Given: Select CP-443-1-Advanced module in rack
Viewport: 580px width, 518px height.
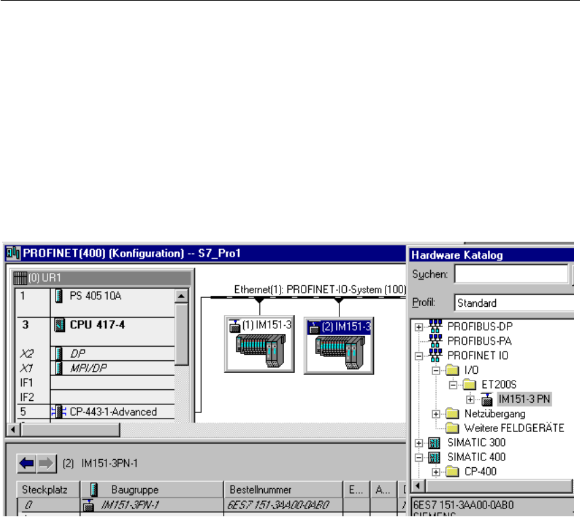Looking at the screenshot, I should 112,412.
